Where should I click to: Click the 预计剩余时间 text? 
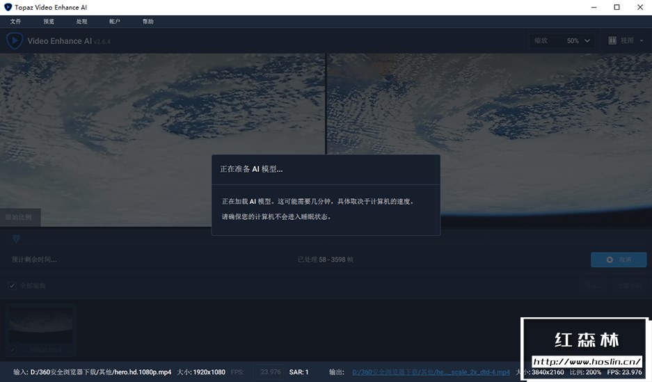[35, 260]
